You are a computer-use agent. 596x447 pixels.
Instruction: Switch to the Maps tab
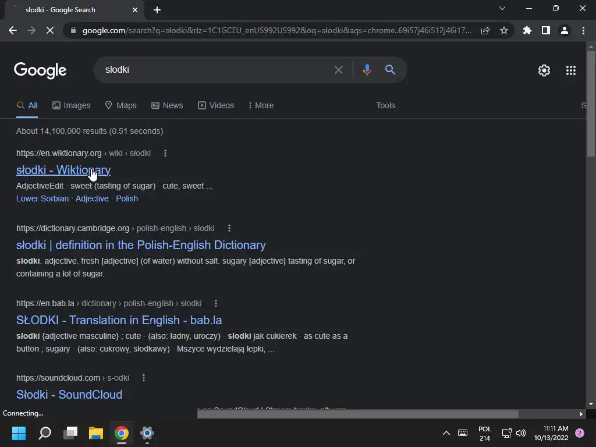[121, 105]
